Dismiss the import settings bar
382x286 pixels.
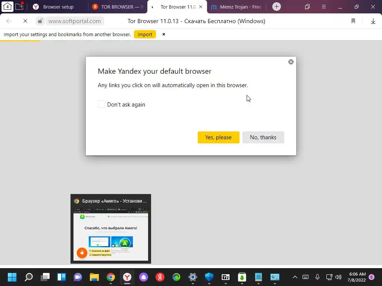pos(164,34)
